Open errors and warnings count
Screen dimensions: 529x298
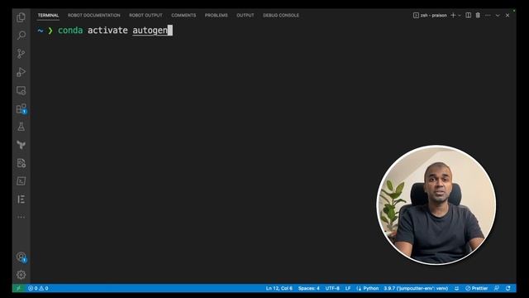(38, 288)
